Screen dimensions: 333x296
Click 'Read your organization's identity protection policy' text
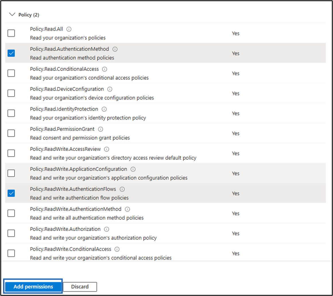[x=88, y=118]
